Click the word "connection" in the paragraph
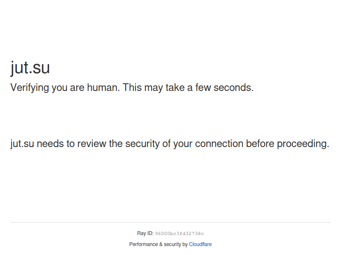The width and height of the screenshot is (341, 255). [x=219, y=144]
